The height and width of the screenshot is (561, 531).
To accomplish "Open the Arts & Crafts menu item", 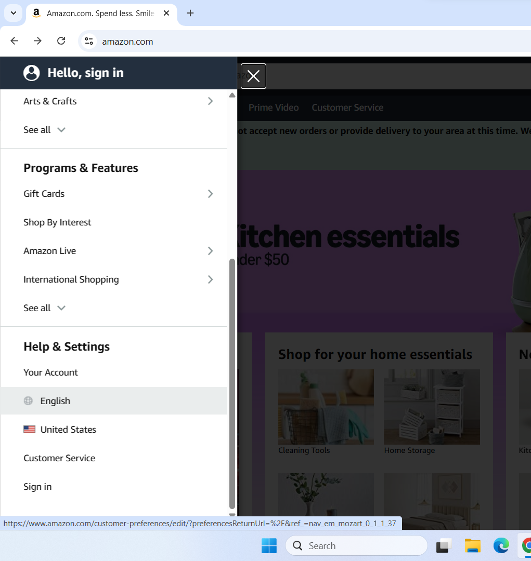I will coord(113,101).
